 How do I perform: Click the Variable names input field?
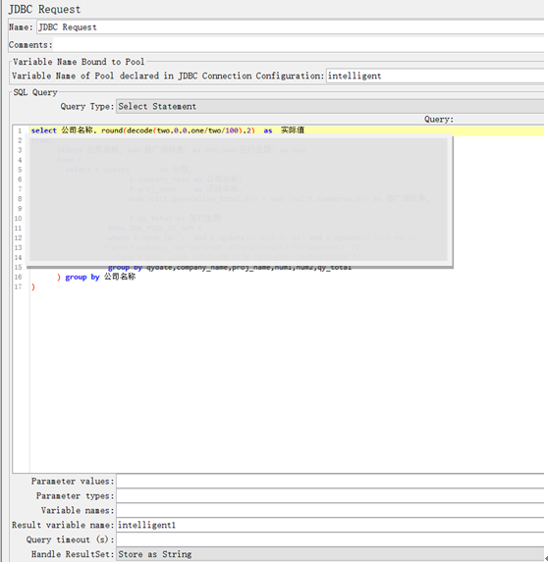tap(330, 510)
